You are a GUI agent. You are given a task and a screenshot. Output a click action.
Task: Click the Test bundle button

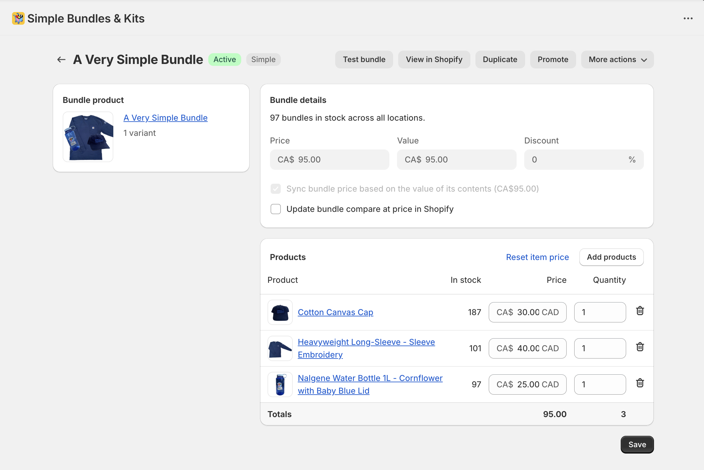(364, 60)
